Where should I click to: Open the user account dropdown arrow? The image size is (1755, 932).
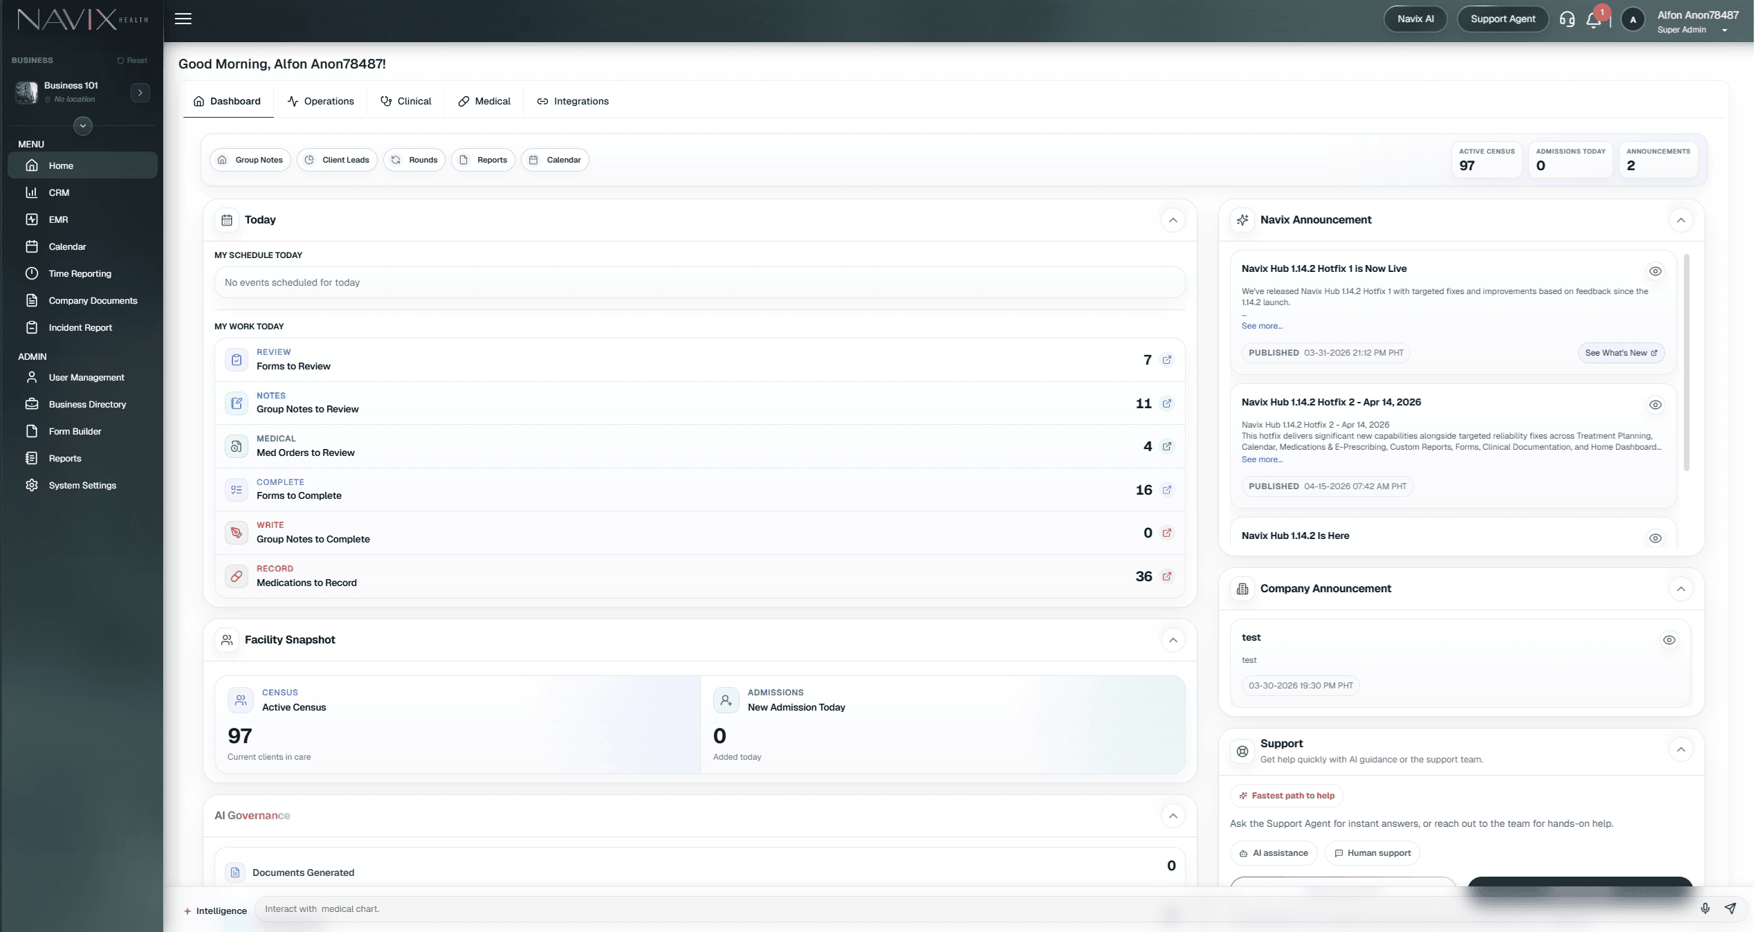(1725, 30)
